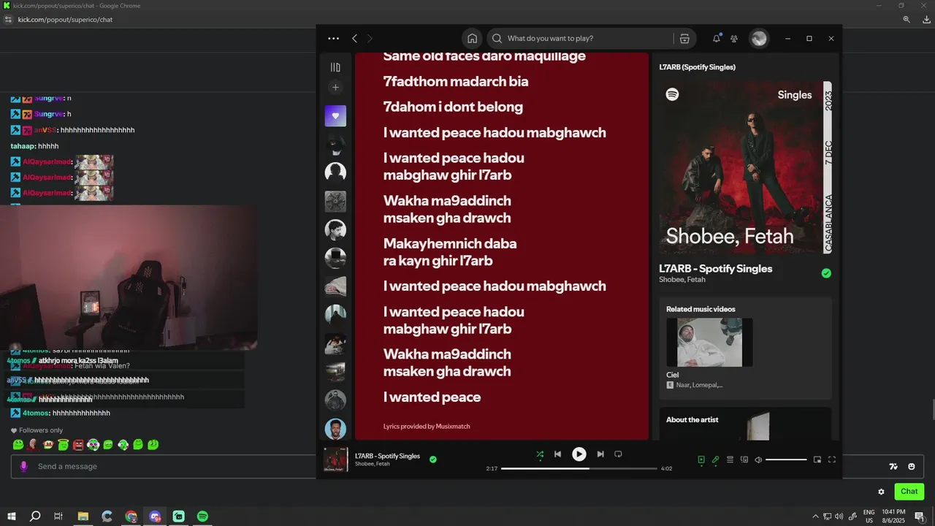Screen dimensions: 935x526
Task: Insert the first green frog emote
Action: pyautogui.click(x=18, y=444)
